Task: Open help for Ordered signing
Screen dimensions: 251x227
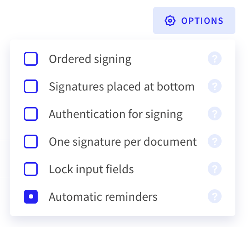Action: [215, 58]
